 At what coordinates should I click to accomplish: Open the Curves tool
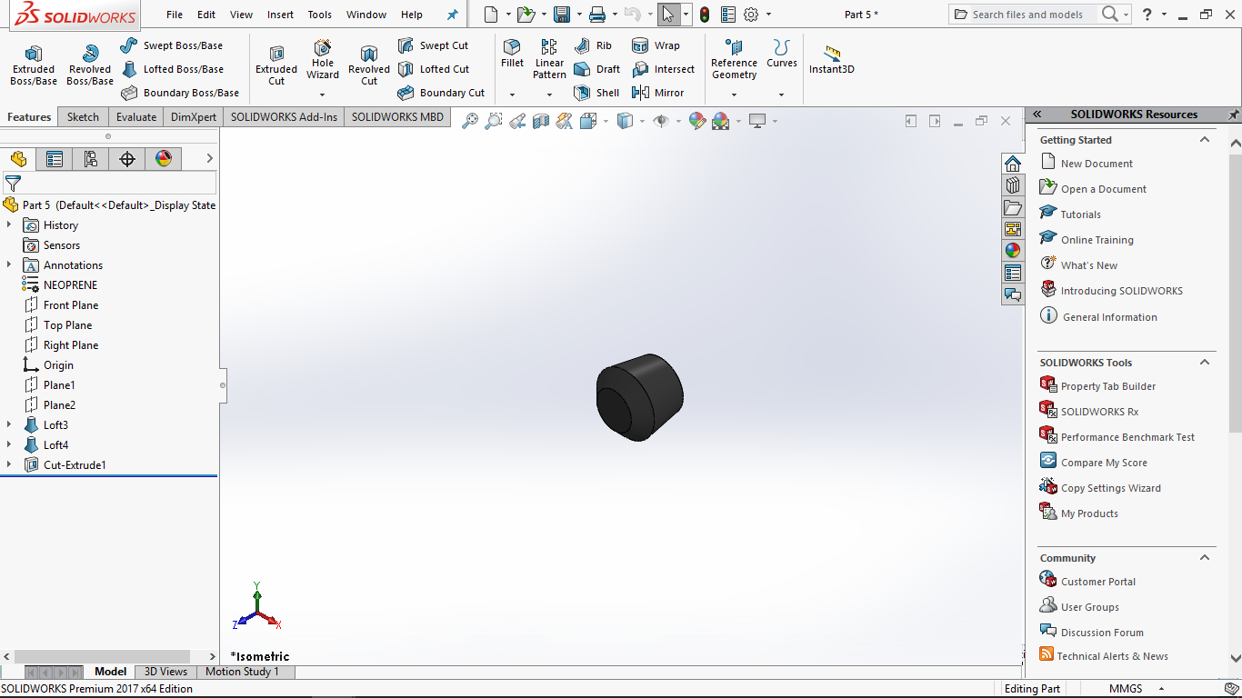point(781,55)
